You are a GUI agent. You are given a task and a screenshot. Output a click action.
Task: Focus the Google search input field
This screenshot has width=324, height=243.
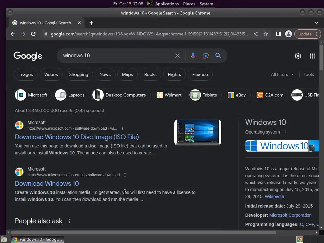click(118, 56)
